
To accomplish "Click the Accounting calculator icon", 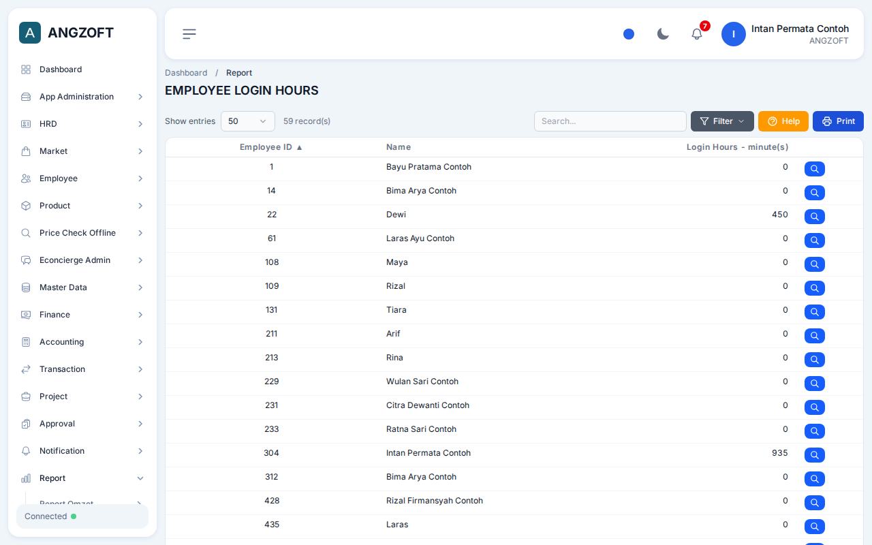I will click(26, 342).
